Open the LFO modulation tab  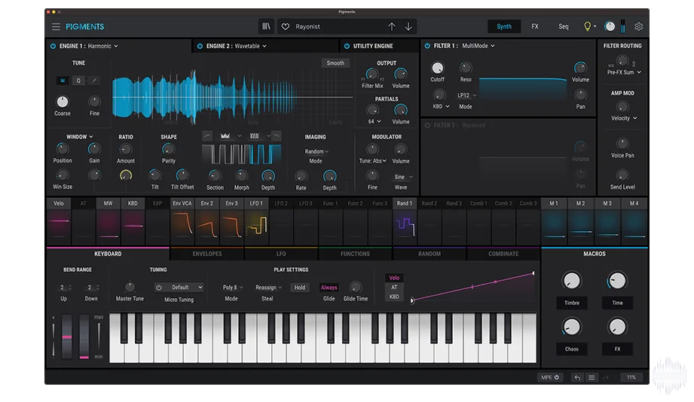tap(281, 254)
